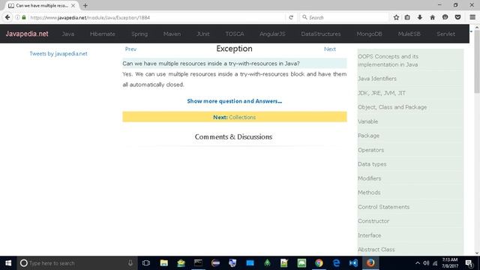480x270 pixels.
Task: Open Data types sidebar link
Action: point(372,164)
